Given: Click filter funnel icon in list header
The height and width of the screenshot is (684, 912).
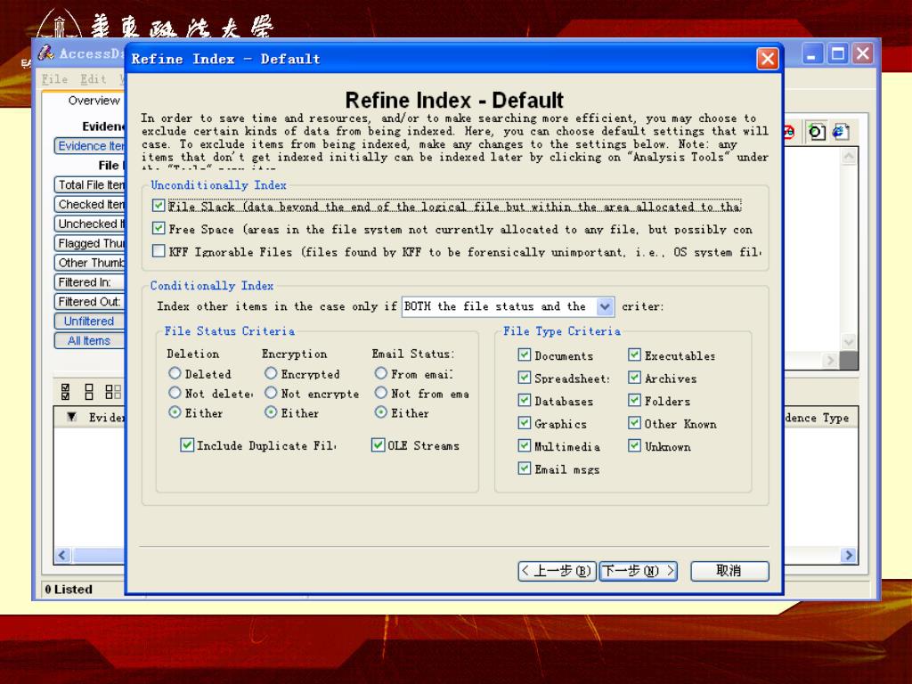Looking at the screenshot, I should click(x=71, y=417).
